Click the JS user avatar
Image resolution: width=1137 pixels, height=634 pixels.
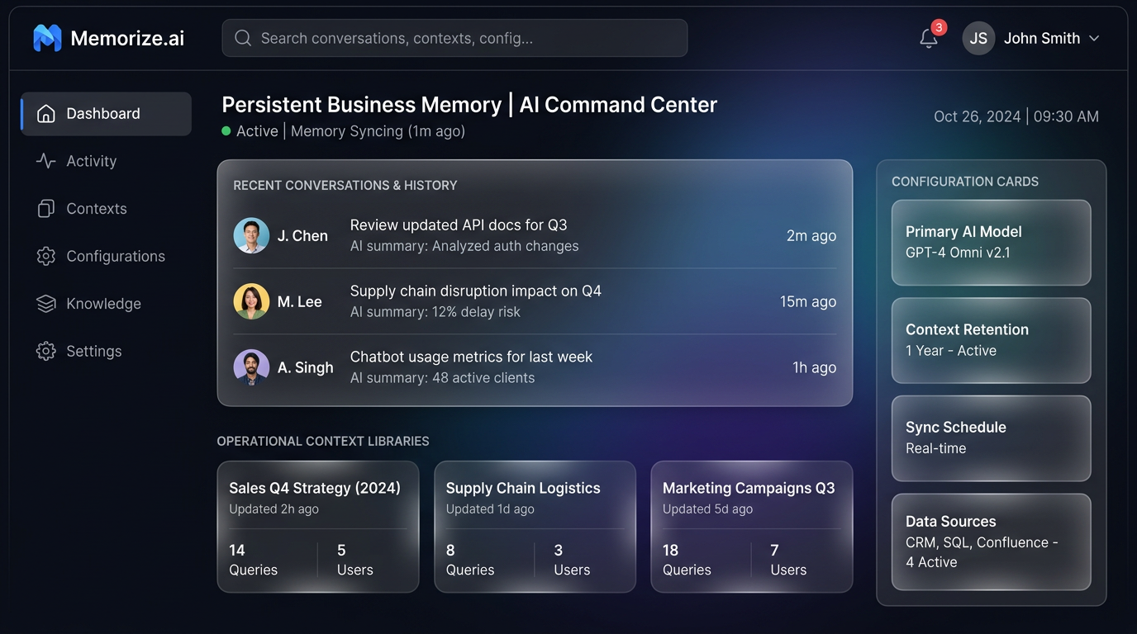click(978, 38)
